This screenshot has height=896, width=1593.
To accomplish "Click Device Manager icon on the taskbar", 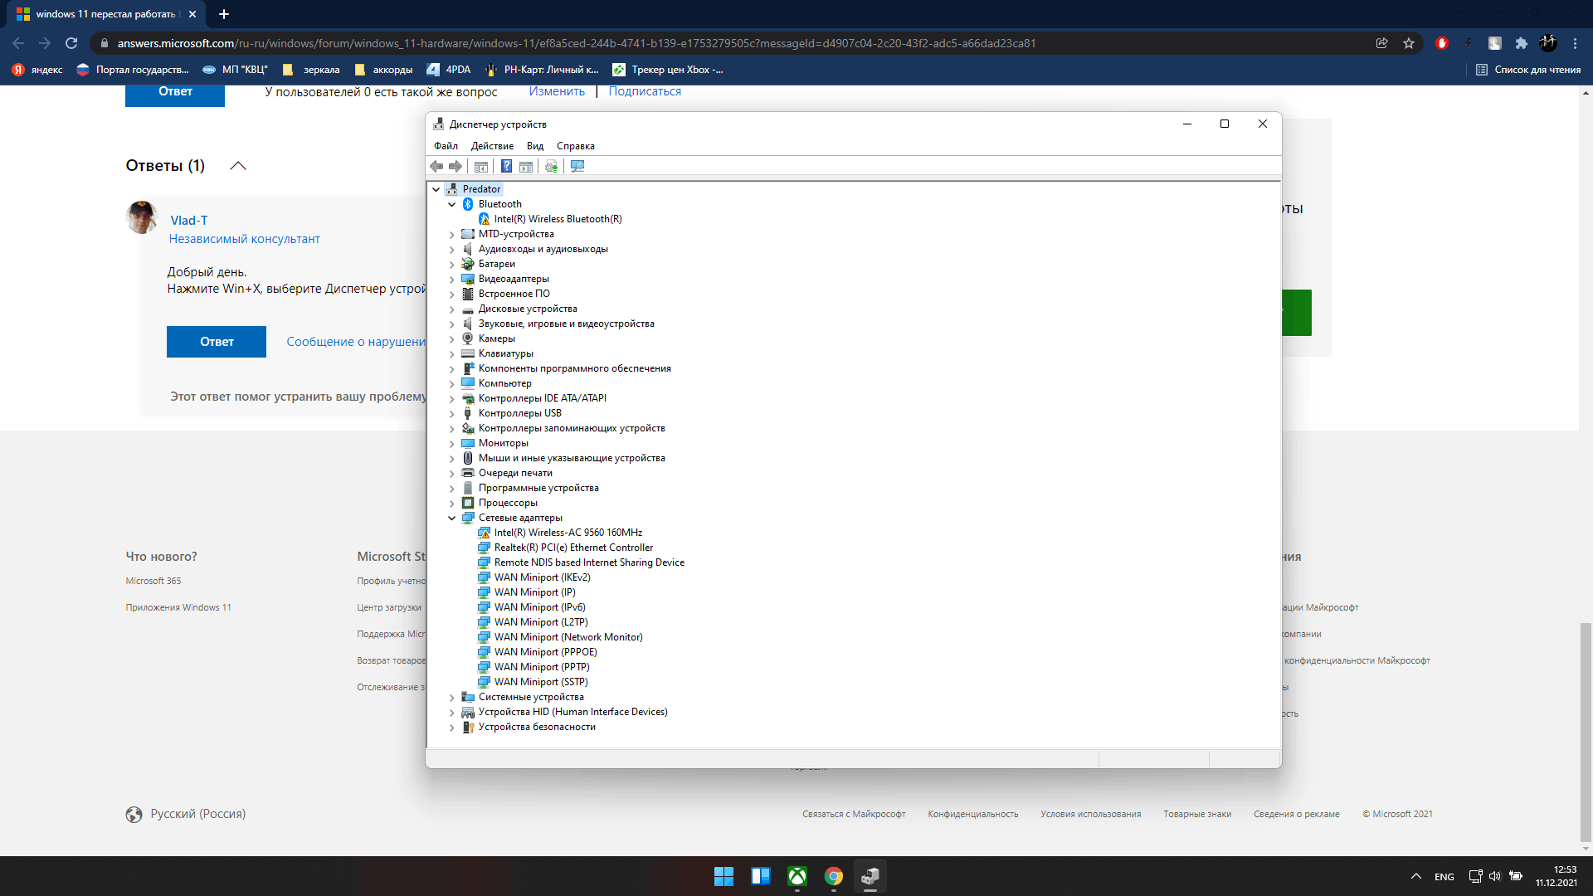I will click(x=870, y=876).
